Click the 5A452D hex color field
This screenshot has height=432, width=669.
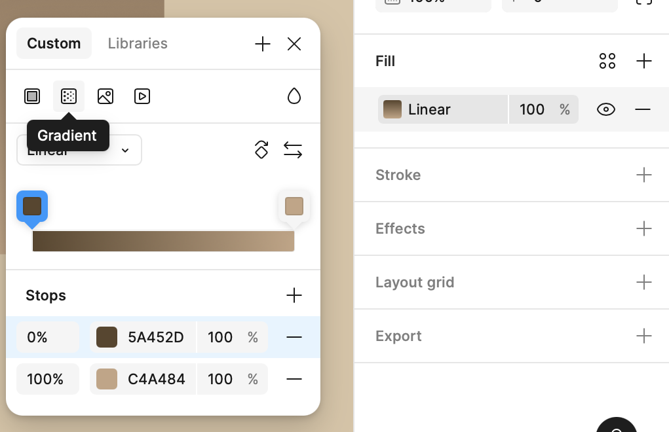156,337
